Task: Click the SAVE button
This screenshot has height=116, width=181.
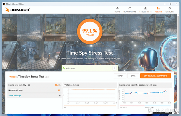Action: (x=133, y=76)
